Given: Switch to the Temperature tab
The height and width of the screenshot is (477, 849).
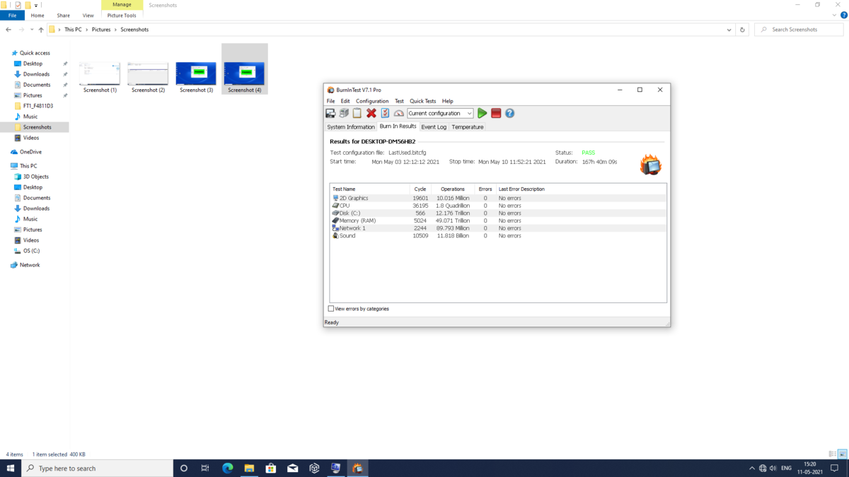Looking at the screenshot, I should pos(468,127).
